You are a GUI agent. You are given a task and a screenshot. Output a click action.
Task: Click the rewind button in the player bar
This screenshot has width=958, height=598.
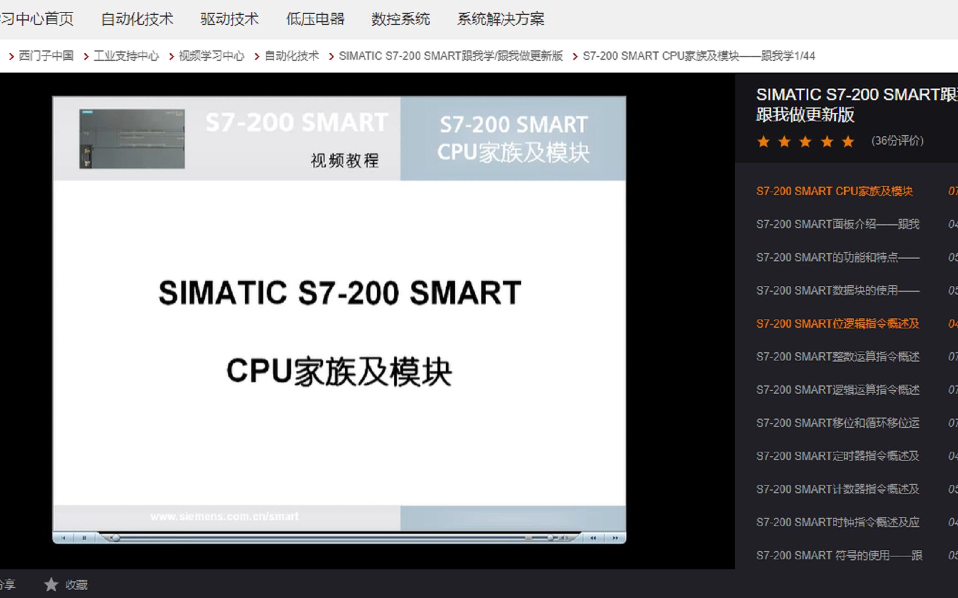(x=593, y=538)
